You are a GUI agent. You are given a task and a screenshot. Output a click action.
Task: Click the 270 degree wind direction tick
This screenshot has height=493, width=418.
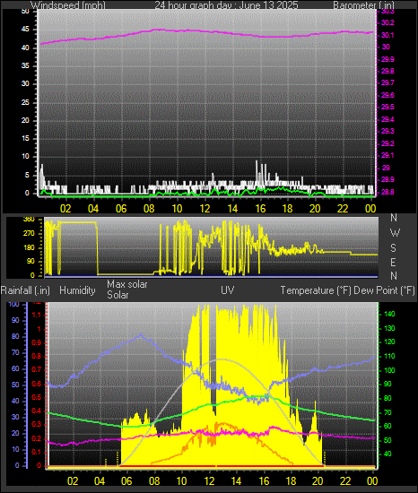point(29,233)
